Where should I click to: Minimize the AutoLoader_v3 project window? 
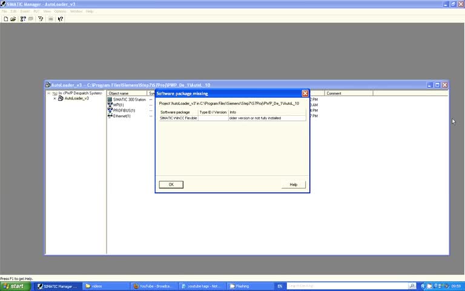point(430,85)
